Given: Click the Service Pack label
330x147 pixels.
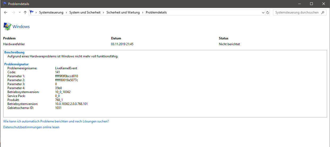Looking at the screenshot, I should coord(16,96).
